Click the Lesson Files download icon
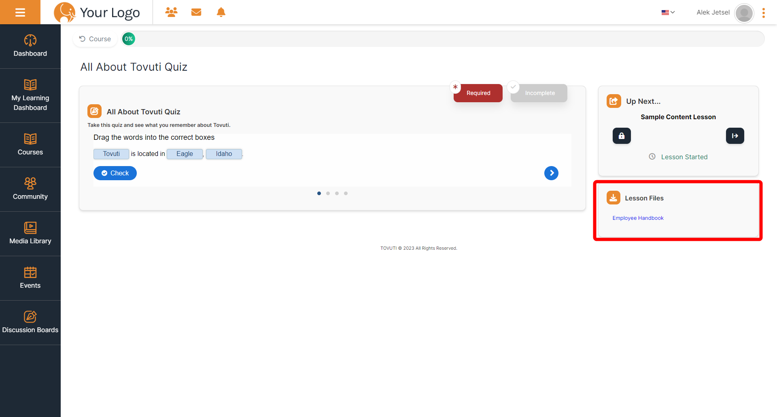Screen dimensions: 777x417 coord(614,198)
